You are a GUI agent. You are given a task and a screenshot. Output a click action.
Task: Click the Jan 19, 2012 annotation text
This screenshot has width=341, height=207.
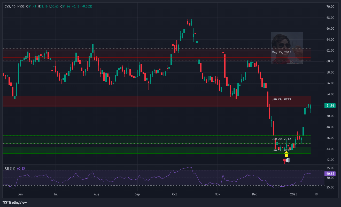281,150
